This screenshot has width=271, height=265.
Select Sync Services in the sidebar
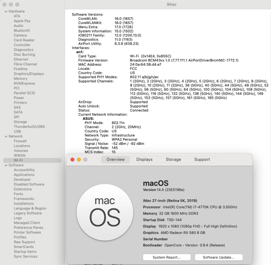coord(25,257)
